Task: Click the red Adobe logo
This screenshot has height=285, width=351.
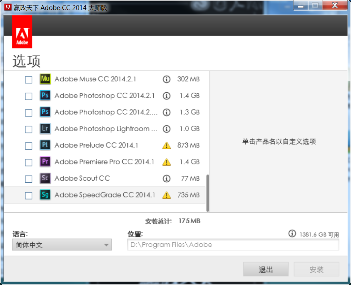Action: (22, 32)
